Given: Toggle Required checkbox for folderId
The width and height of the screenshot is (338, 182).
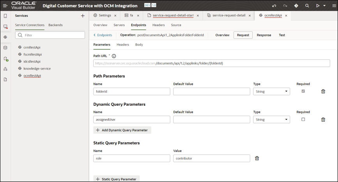Looking at the screenshot, I should point(303,91).
